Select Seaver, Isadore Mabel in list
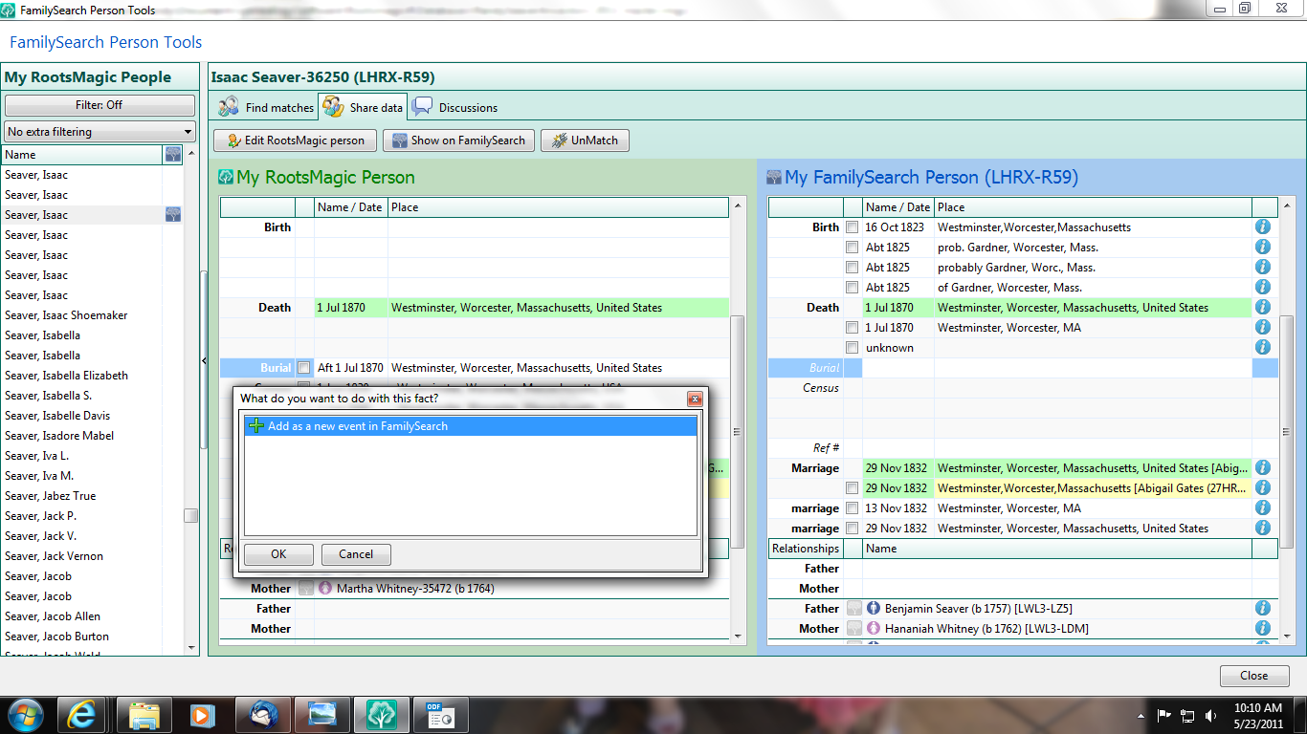Image resolution: width=1307 pixels, height=734 pixels. coord(59,436)
